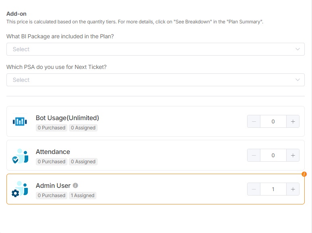Viewport: 312px width, 233px height.
Task: Increase Bot Usage quantity with plus
Action: [293, 121]
